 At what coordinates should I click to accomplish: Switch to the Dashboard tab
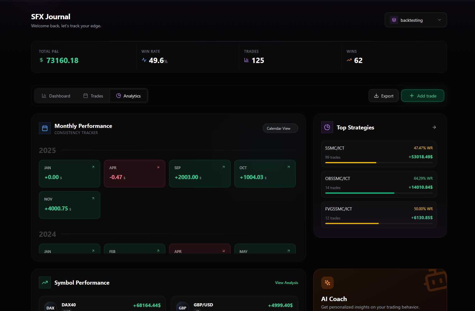(x=56, y=96)
